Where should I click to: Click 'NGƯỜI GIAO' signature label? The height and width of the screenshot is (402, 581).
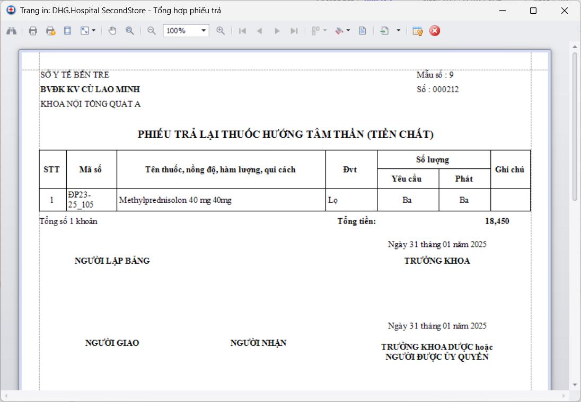tap(112, 343)
